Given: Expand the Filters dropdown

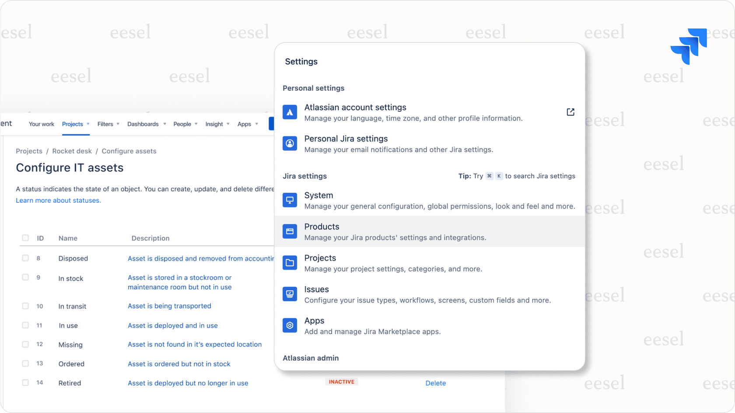Looking at the screenshot, I should pyautogui.click(x=108, y=124).
